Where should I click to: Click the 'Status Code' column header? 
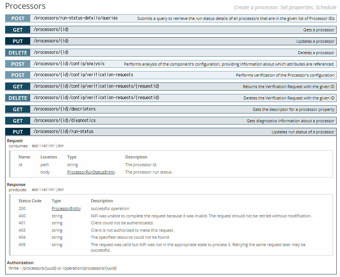[30, 201]
